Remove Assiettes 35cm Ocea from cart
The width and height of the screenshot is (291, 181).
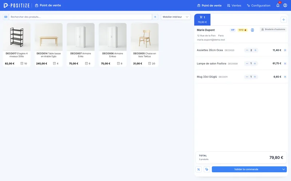285,50
